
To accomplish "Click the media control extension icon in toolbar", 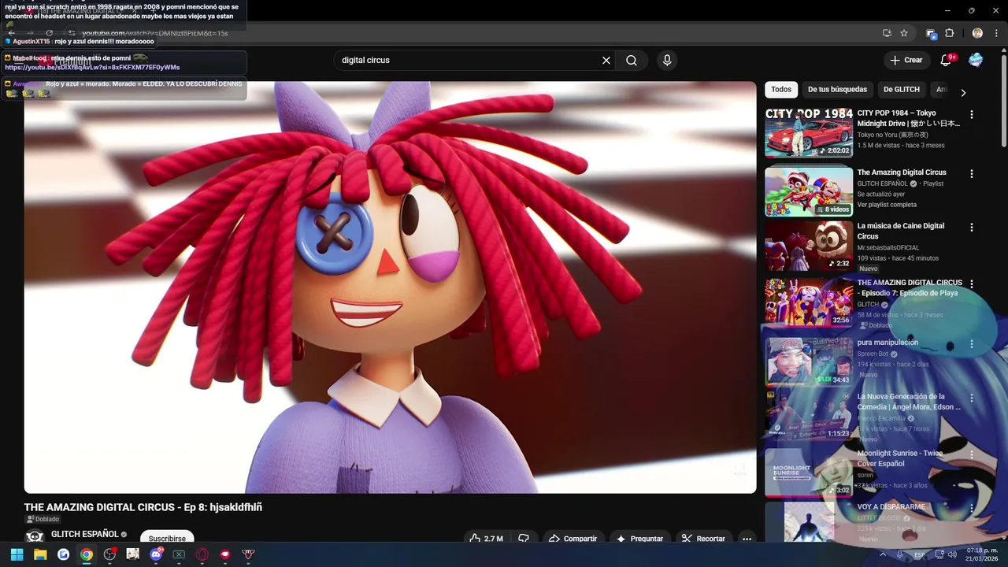I will coord(932,33).
